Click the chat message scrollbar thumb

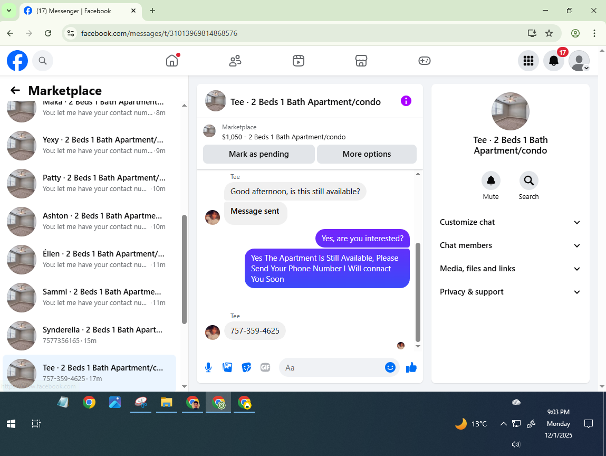coord(418,292)
